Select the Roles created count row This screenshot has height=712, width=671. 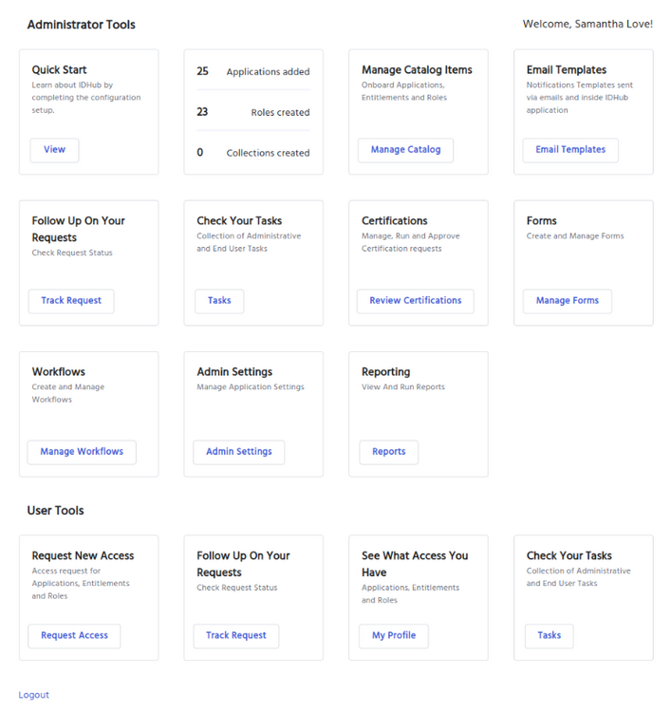[252, 112]
